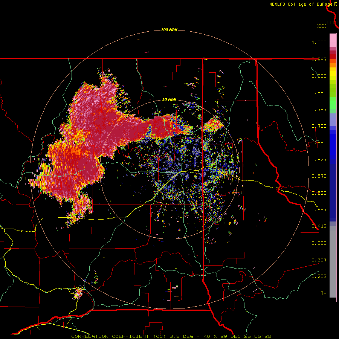Click the 0.787 scale value
This screenshot has width=339, height=339.
[319, 109]
